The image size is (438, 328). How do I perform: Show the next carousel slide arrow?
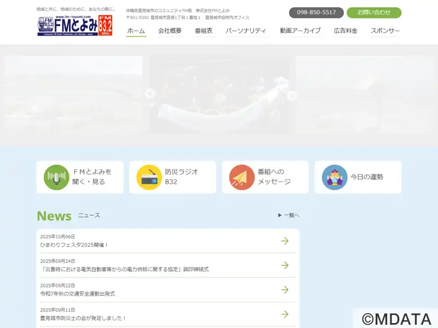[292, 96]
